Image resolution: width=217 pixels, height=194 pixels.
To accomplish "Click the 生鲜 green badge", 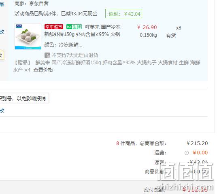I will coord(74,27).
